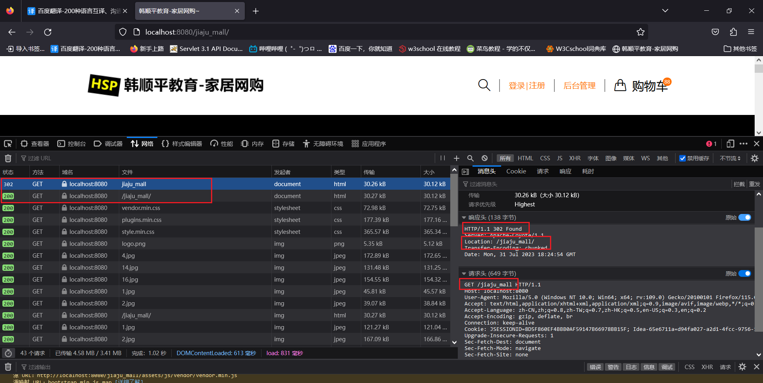763x383 pixels.
Task: Click the Block (拦截) button
Action: click(739, 184)
